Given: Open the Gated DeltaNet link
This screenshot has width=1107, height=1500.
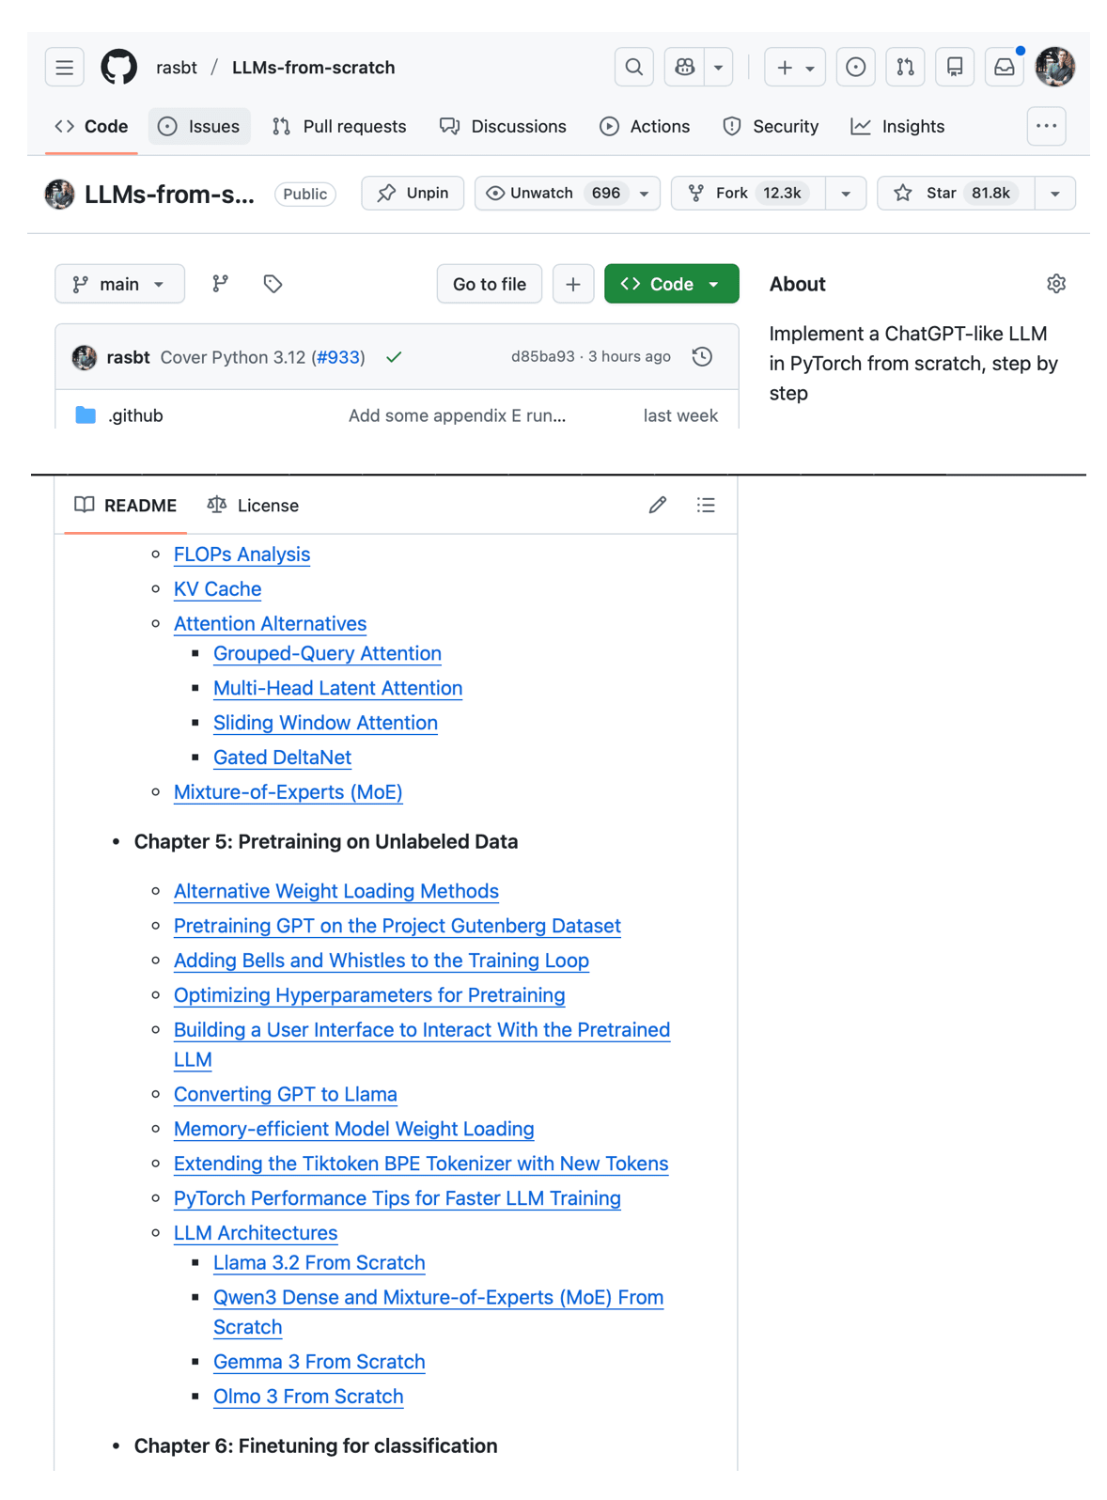Looking at the screenshot, I should 282,758.
